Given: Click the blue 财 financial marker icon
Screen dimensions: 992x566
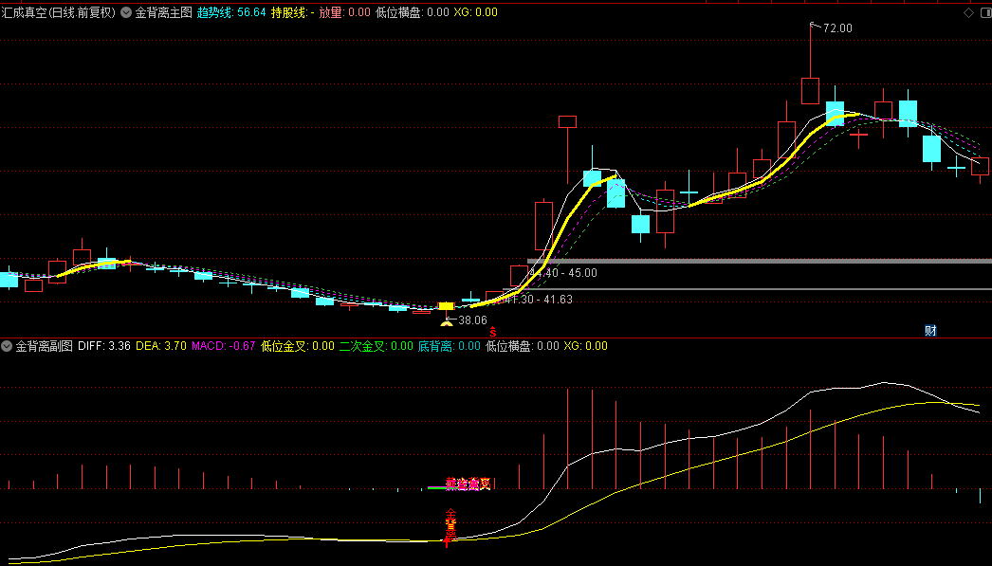Looking at the screenshot, I should point(930,330).
